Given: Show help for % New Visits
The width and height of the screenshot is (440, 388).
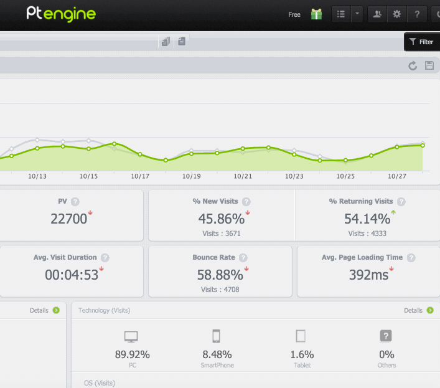Looking at the screenshot, I should pyautogui.click(x=246, y=202).
